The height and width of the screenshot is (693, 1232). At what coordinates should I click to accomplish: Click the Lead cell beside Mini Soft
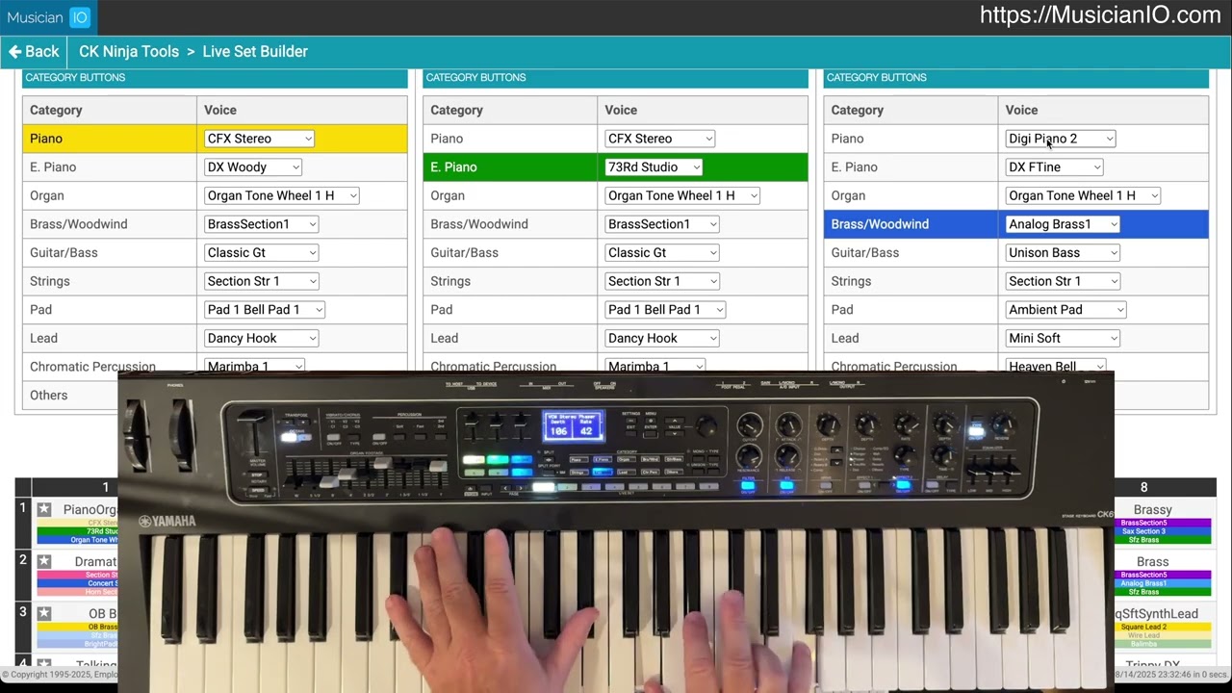(911, 339)
